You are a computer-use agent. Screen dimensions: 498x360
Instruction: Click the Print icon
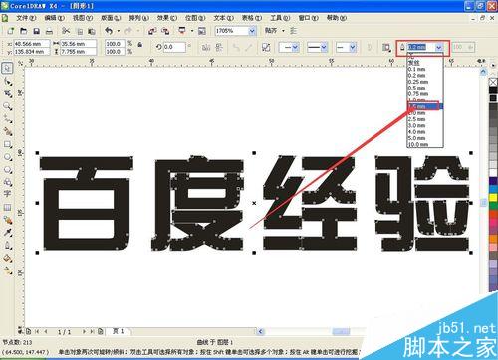[49, 31]
